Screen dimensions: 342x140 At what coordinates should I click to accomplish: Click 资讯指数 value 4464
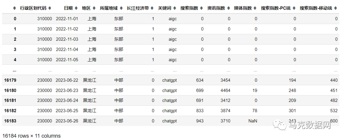tap(225, 90)
